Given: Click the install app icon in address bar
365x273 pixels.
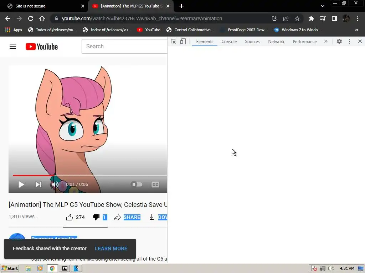Looking at the screenshot, I should click(274, 18).
